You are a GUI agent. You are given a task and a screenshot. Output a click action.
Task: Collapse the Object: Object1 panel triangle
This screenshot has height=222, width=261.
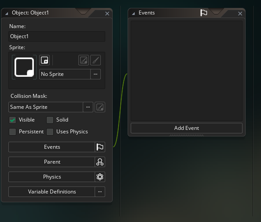(7, 14)
